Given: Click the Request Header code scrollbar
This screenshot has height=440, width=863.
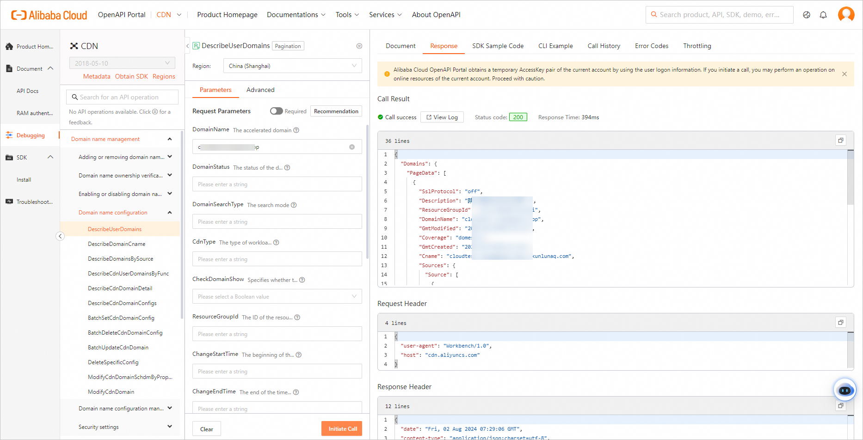Looking at the screenshot, I should (851, 349).
